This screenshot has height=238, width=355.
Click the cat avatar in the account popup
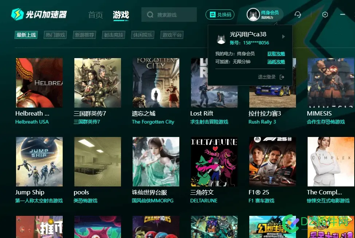point(221,39)
